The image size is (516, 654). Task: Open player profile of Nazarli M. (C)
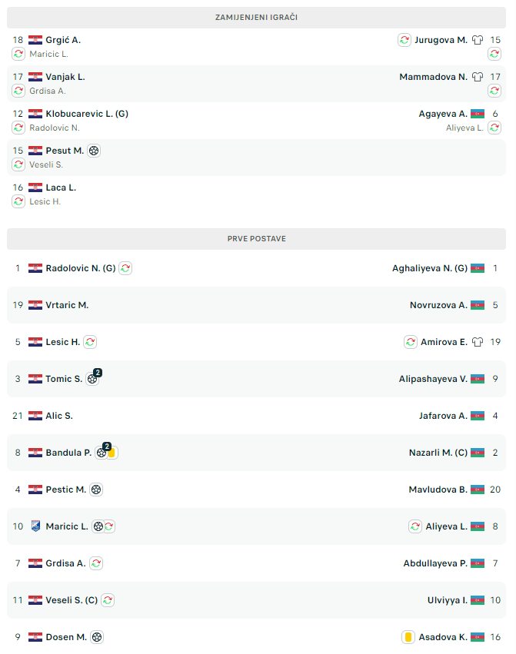coord(438,453)
